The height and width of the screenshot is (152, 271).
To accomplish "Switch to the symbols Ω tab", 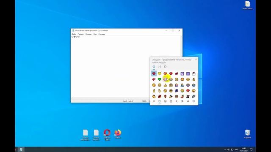I will [165, 67].
